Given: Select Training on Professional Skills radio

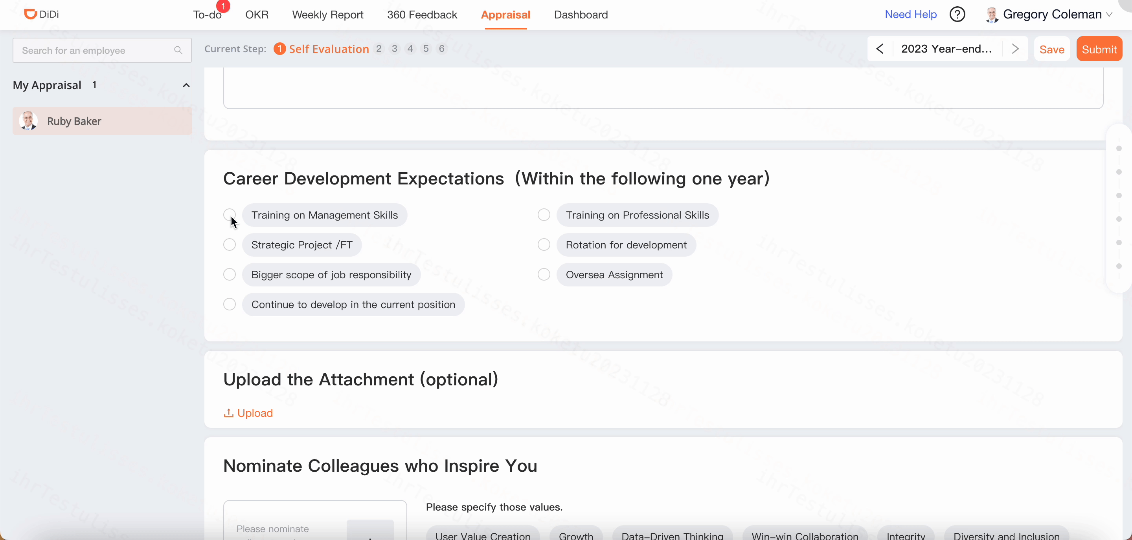Looking at the screenshot, I should [544, 215].
